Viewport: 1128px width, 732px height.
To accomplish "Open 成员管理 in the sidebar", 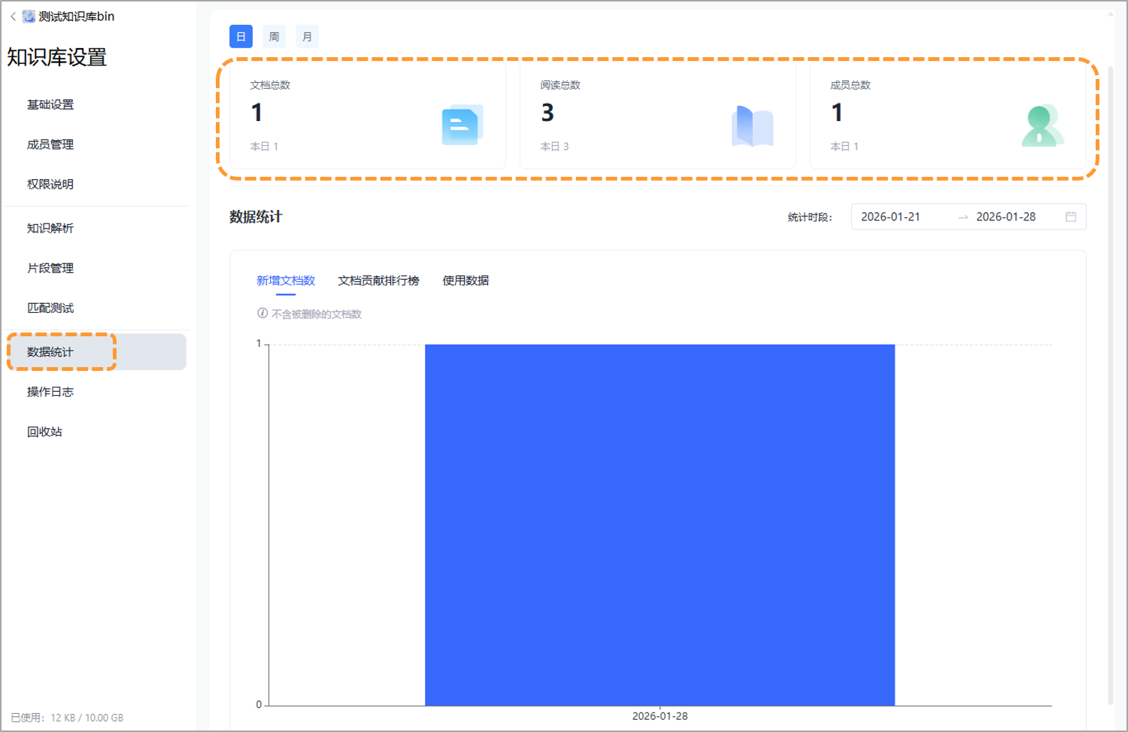I will tap(50, 144).
